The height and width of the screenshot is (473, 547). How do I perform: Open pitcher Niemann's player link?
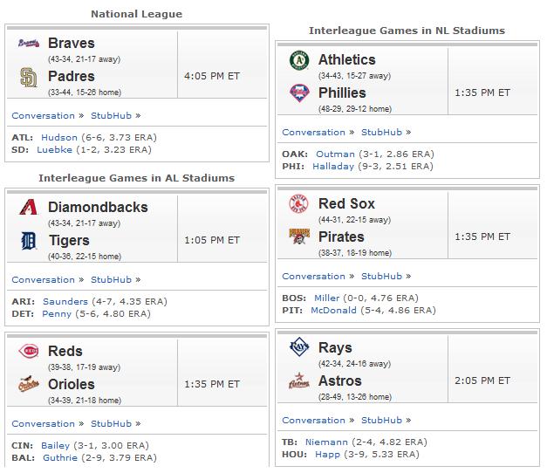pyautogui.click(x=326, y=442)
